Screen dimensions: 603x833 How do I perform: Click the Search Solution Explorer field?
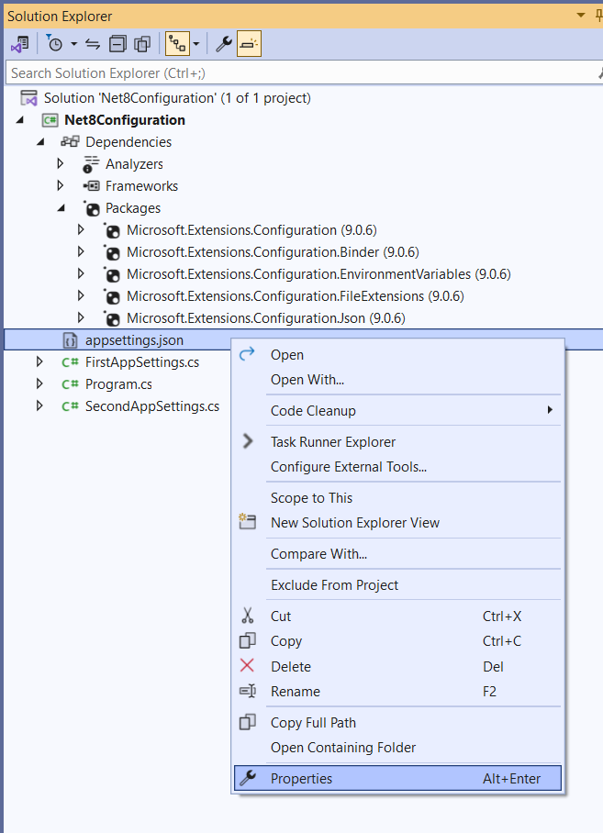click(x=301, y=72)
